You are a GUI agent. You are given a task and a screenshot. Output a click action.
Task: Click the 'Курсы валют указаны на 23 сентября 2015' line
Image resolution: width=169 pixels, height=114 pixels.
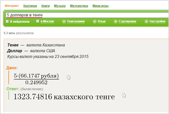[48, 57]
